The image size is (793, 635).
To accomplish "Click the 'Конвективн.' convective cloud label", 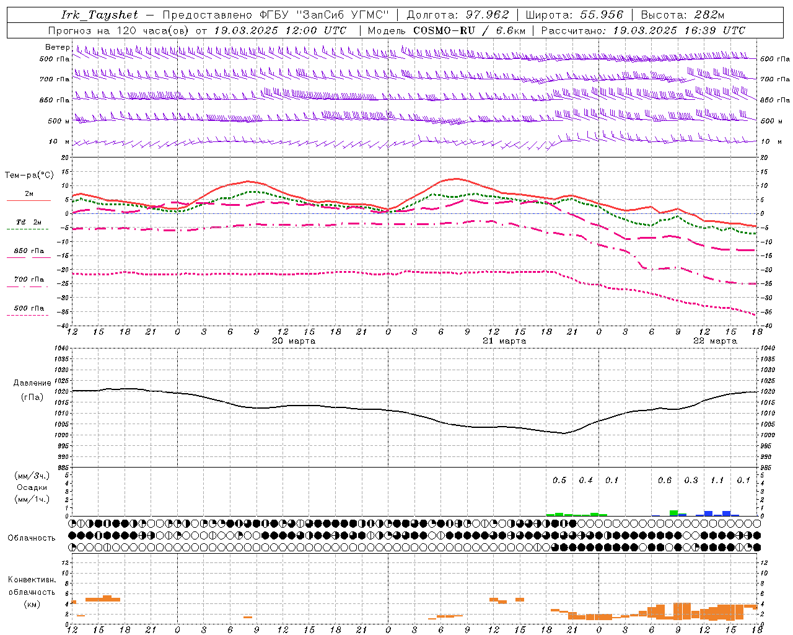I will coord(32,580).
